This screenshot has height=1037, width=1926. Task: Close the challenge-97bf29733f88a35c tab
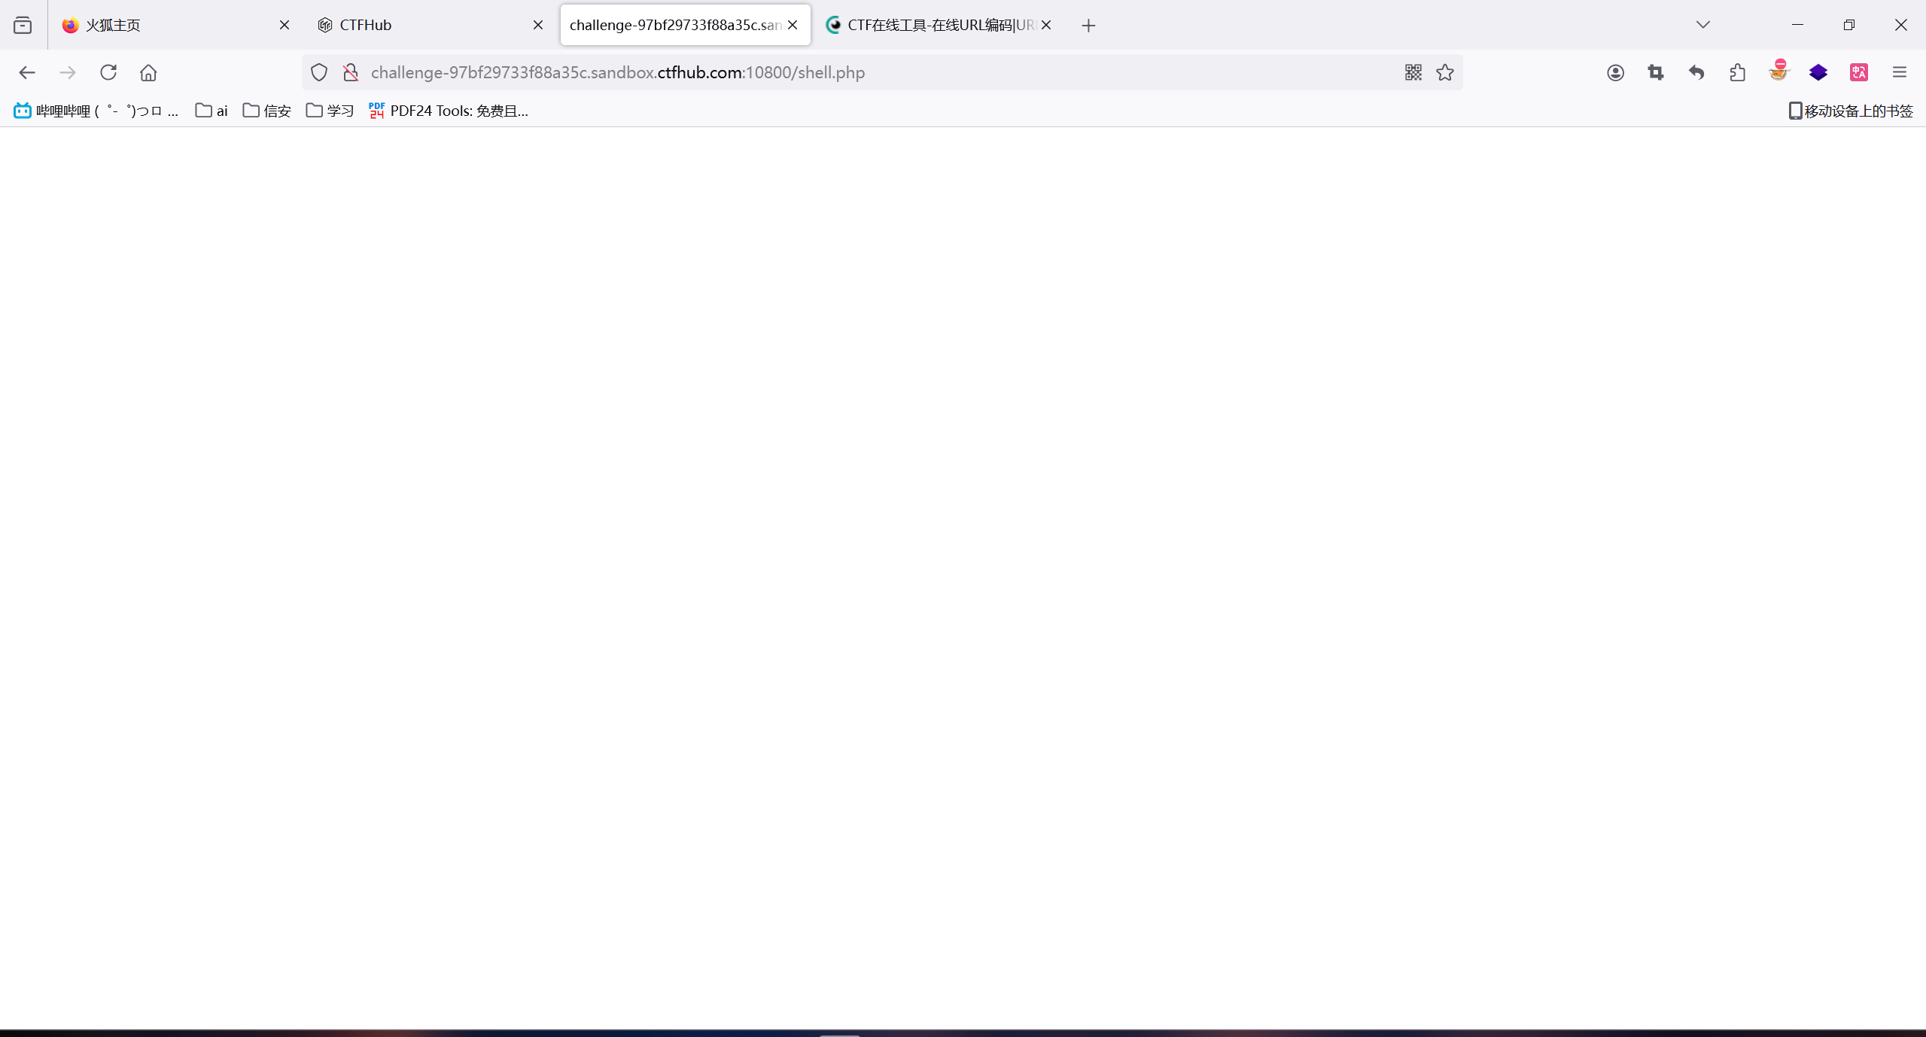(793, 25)
